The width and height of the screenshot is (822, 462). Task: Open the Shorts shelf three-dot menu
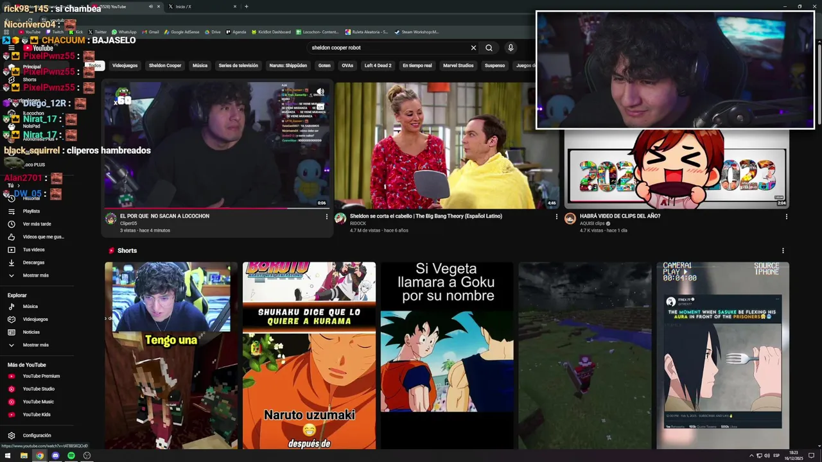782,251
